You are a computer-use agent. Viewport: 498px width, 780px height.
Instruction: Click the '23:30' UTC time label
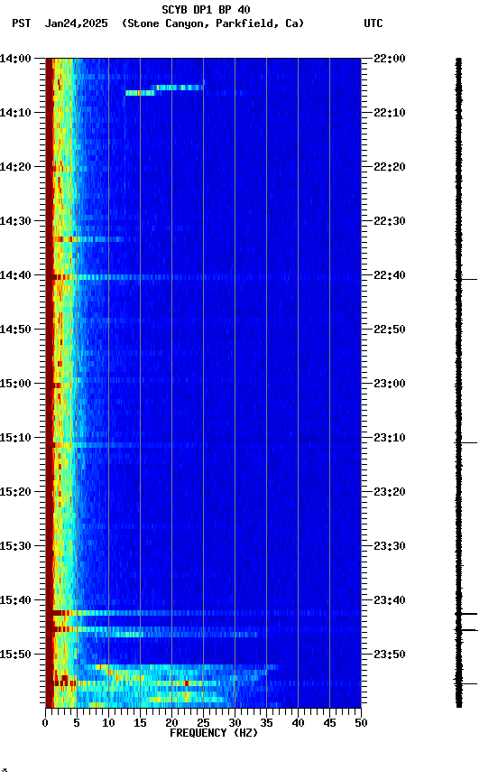coord(390,546)
